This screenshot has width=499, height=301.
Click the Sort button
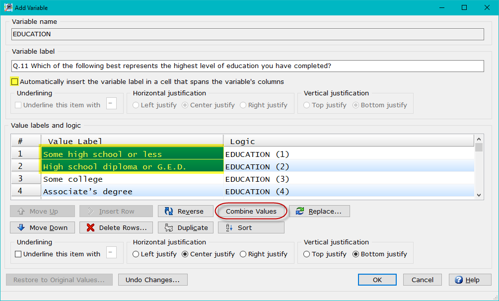pyautogui.click(x=251, y=227)
